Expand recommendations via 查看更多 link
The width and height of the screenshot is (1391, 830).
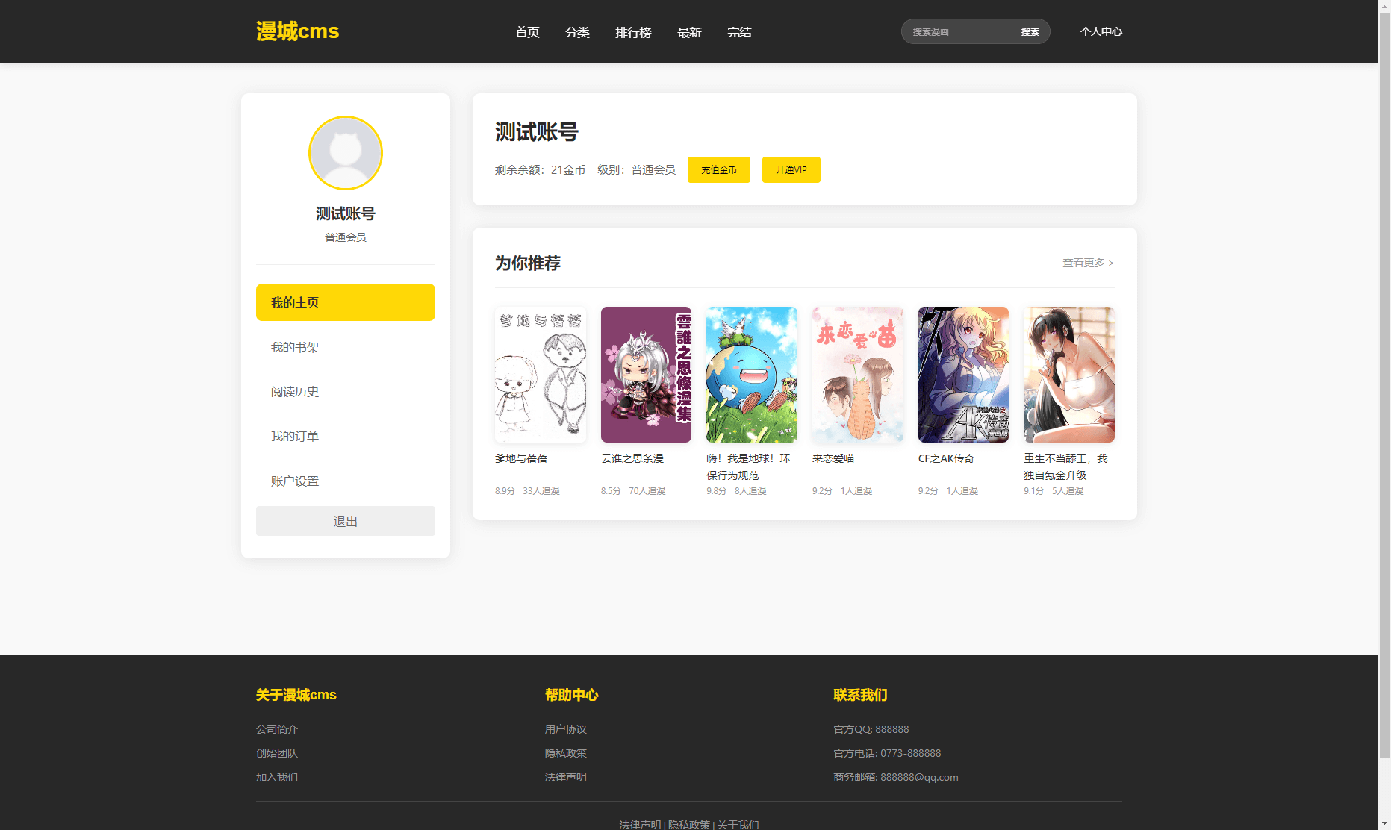(1088, 263)
